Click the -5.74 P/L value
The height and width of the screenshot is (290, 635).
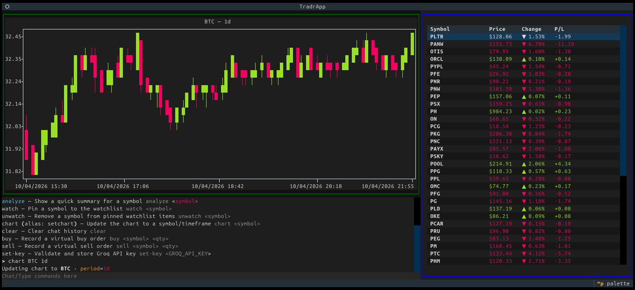[563, 254]
